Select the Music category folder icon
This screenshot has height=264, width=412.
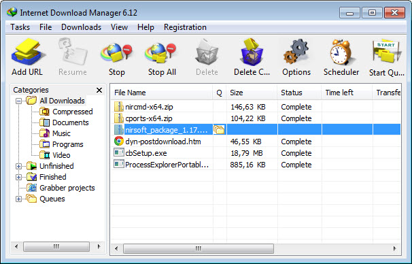[x=45, y=133]
